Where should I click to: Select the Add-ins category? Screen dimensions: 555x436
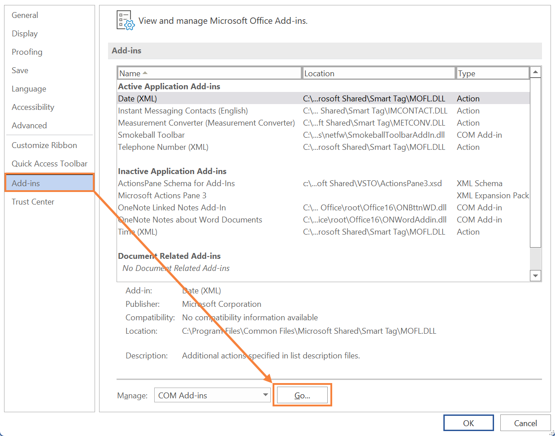coord(49,183)
